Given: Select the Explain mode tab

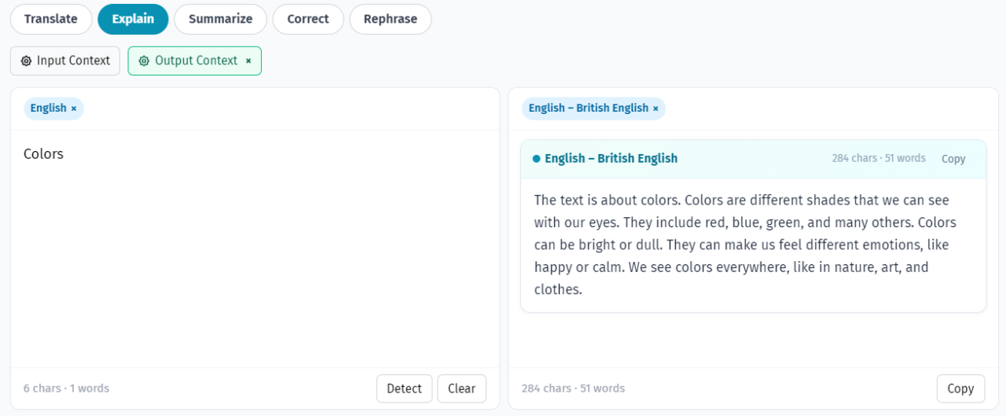Looking at the screenshot, I should click(x=133, y=19).
